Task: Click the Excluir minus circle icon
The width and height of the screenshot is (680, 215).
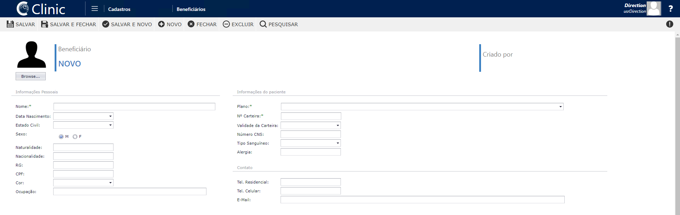Action: (226, 24)
